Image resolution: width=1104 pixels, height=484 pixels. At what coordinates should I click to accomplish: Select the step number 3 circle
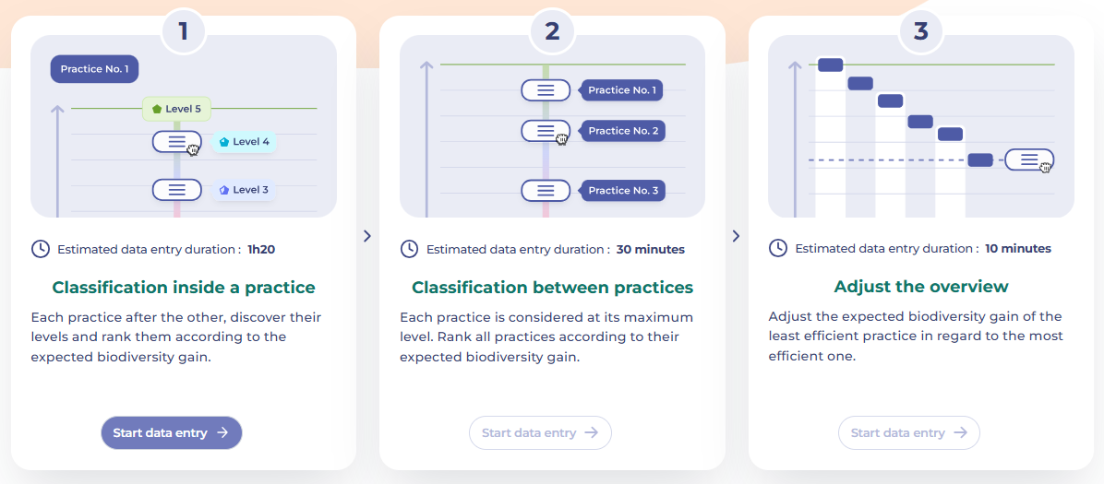tap(920, 31)
